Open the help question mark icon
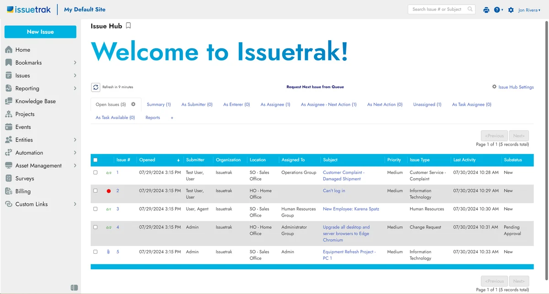This screenshot has width=549, height=294. point(497,9)
